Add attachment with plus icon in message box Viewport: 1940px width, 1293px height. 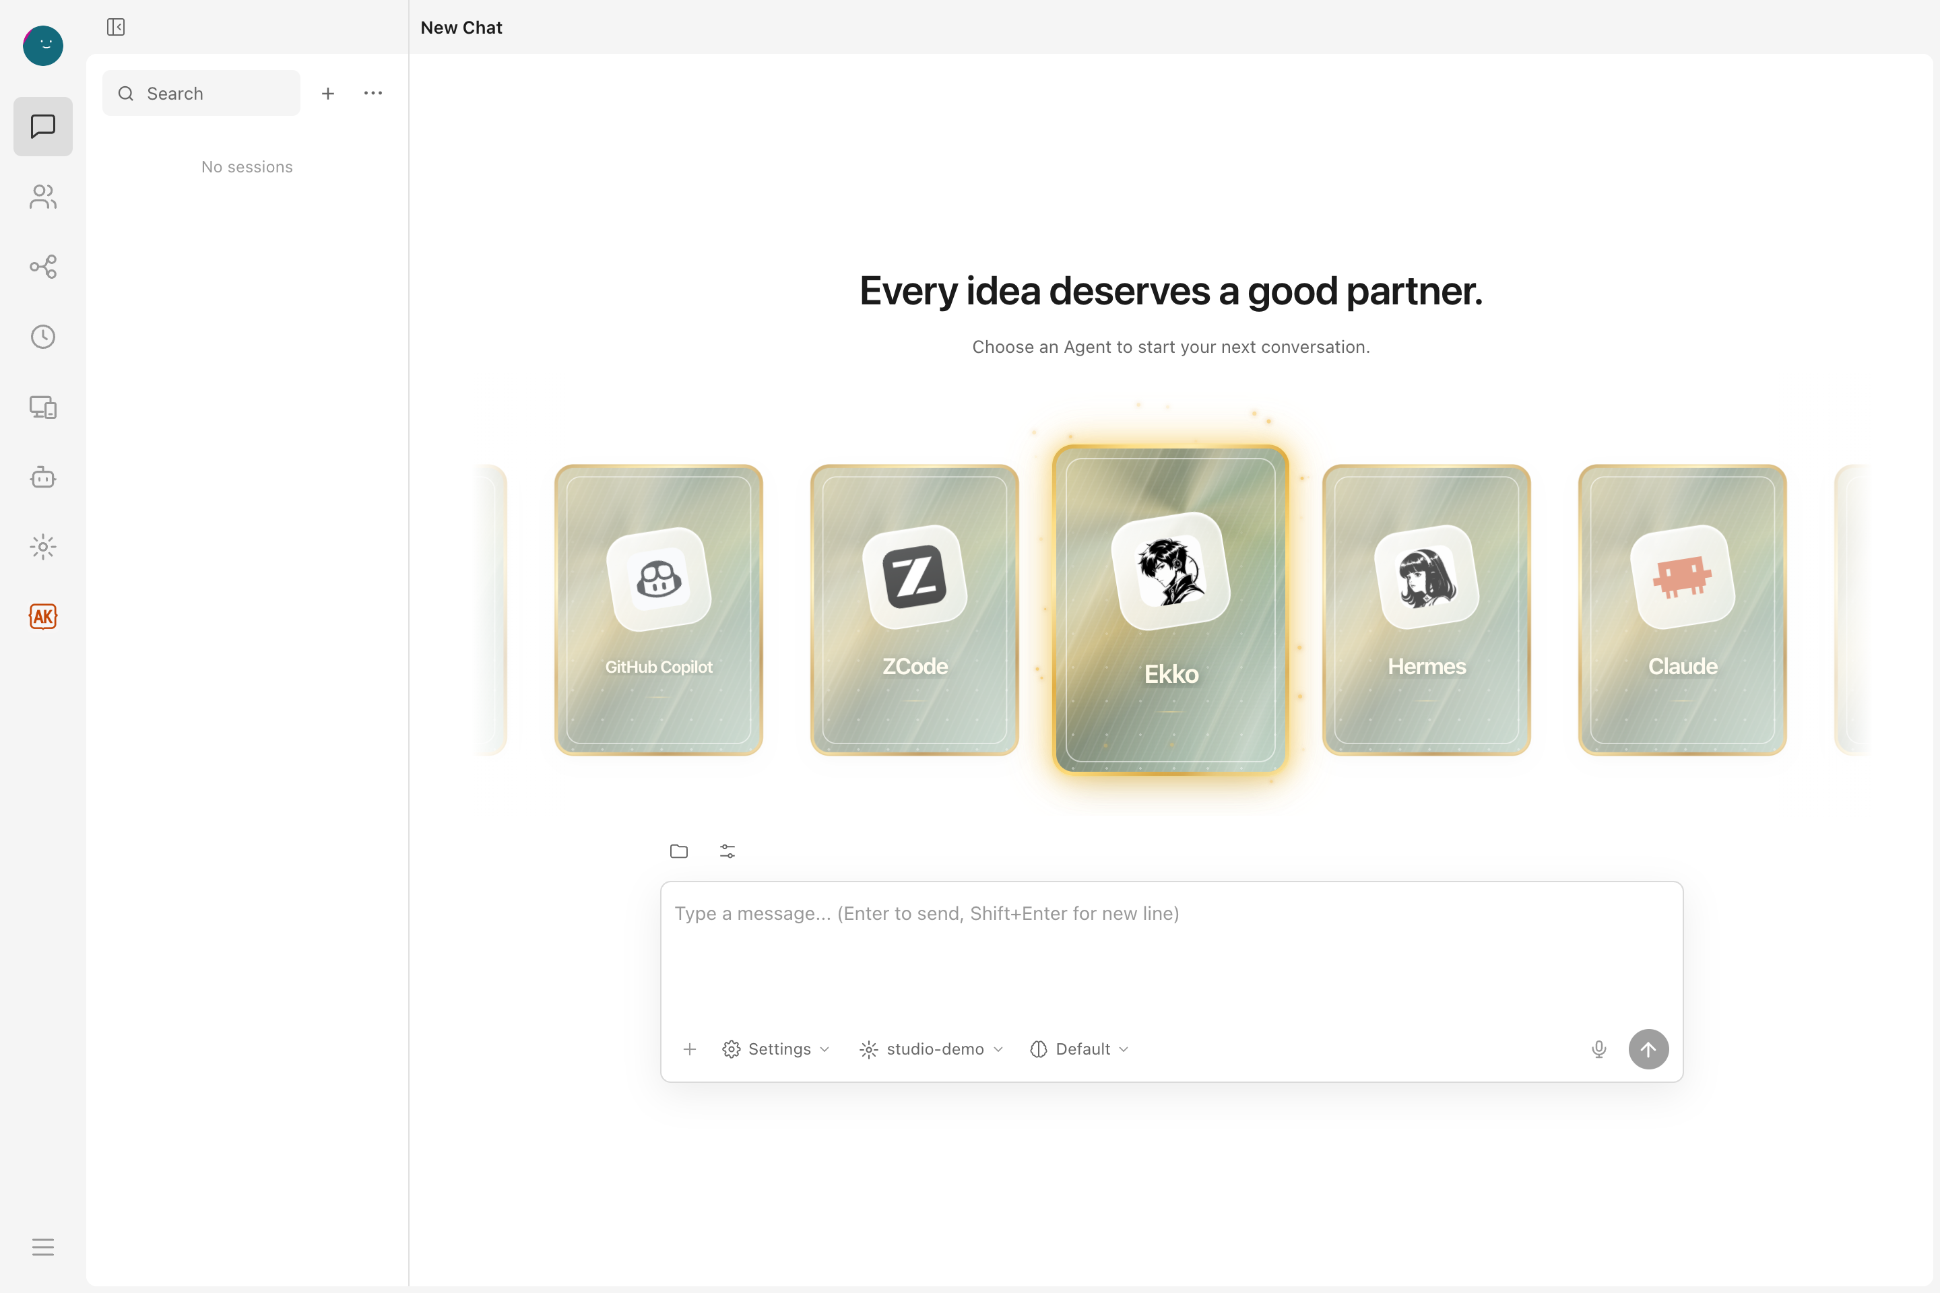point(690,1049)
